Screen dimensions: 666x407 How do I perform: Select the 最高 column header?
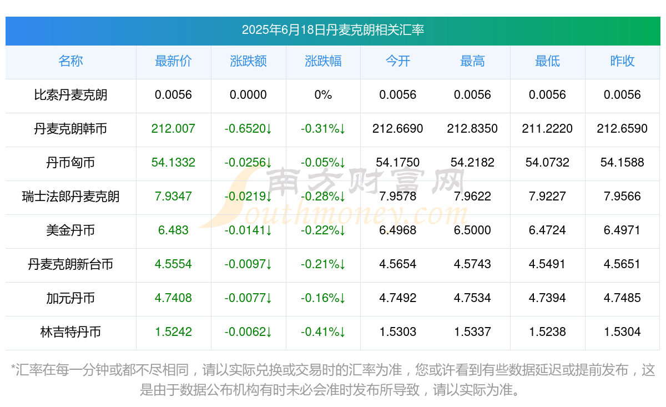tap(472, 61)
